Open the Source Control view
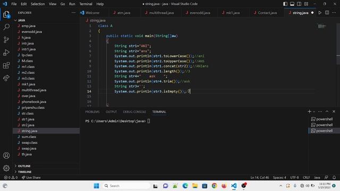Screen dimensions: 340x191 (x=6, y=40)
